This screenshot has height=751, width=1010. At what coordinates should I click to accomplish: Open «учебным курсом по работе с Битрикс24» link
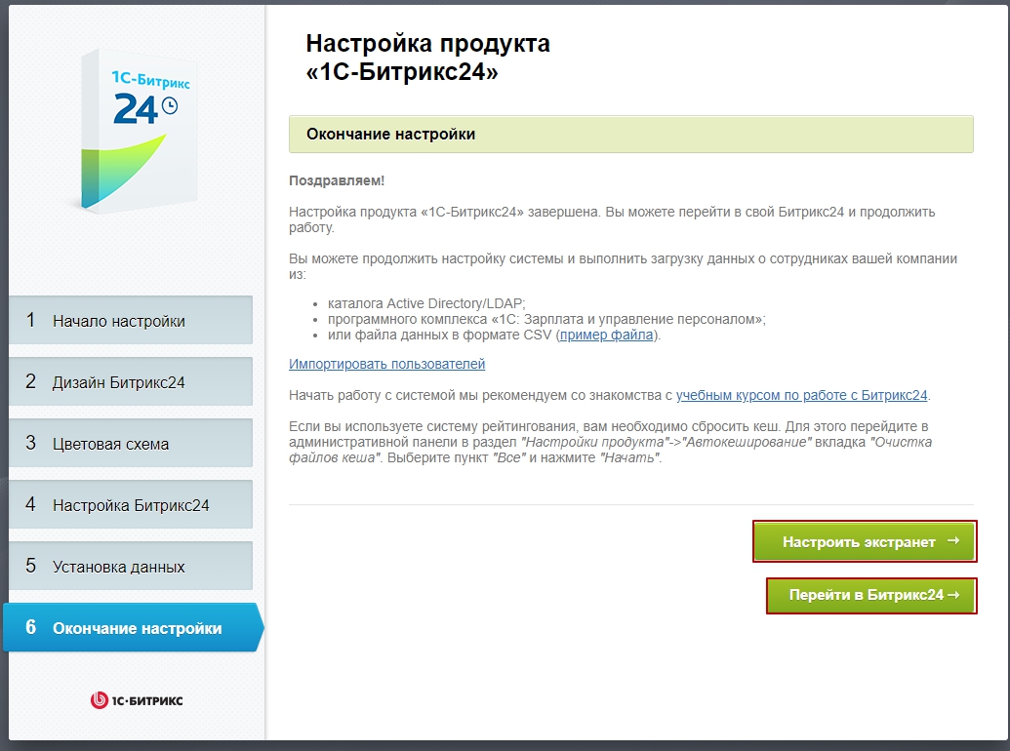(801, 395)
